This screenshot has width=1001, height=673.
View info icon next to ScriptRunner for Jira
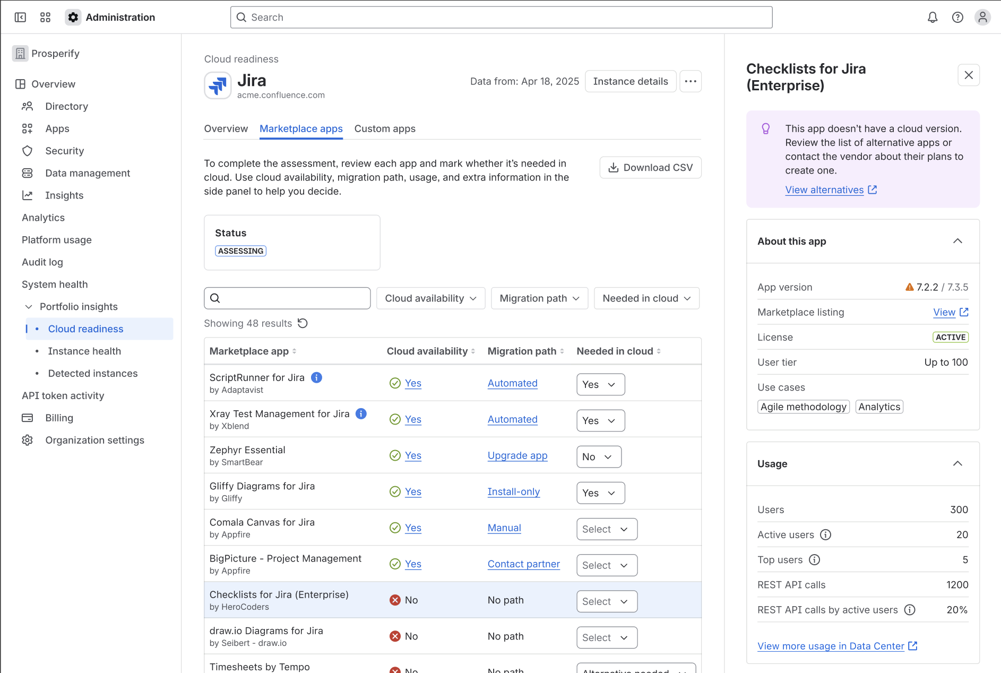[316, 377]
